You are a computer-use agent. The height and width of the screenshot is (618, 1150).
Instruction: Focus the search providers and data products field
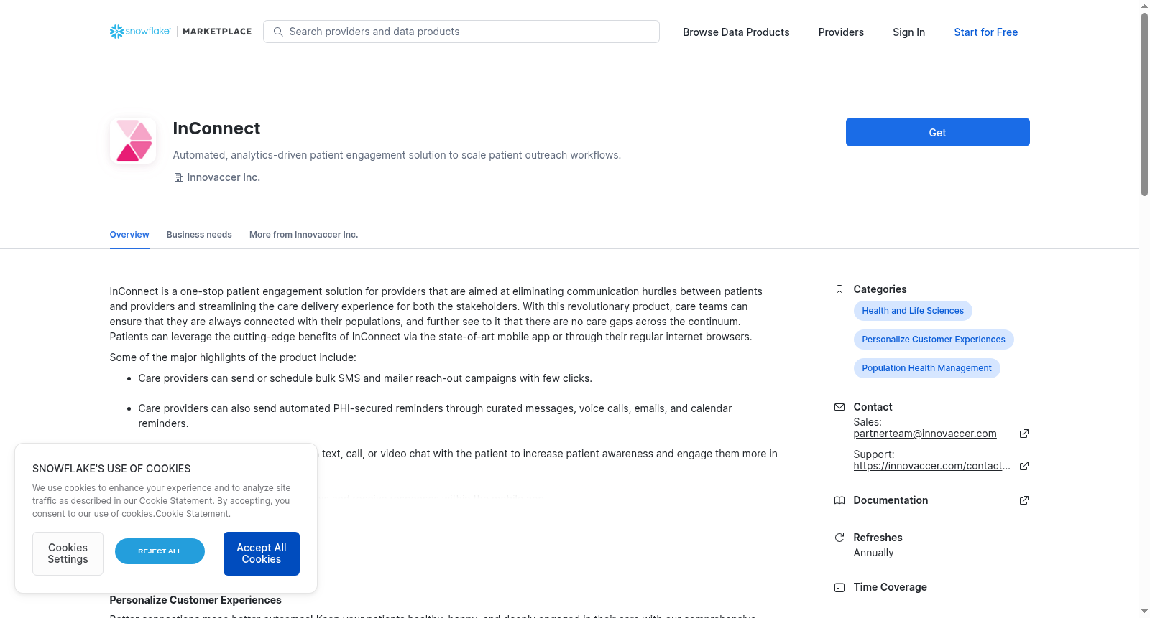461,32
